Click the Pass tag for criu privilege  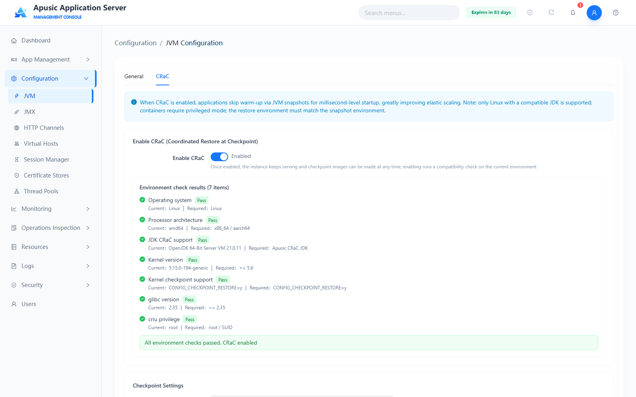tap(190, 320)
